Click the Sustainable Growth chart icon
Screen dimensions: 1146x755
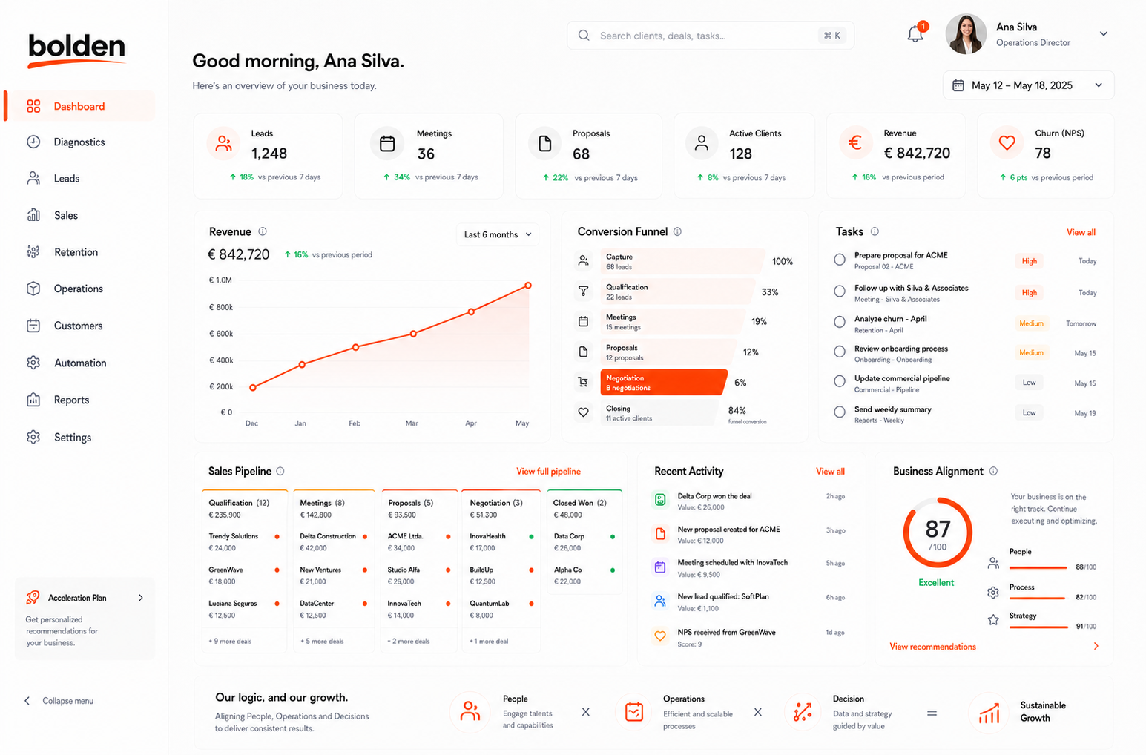[989, 713]
